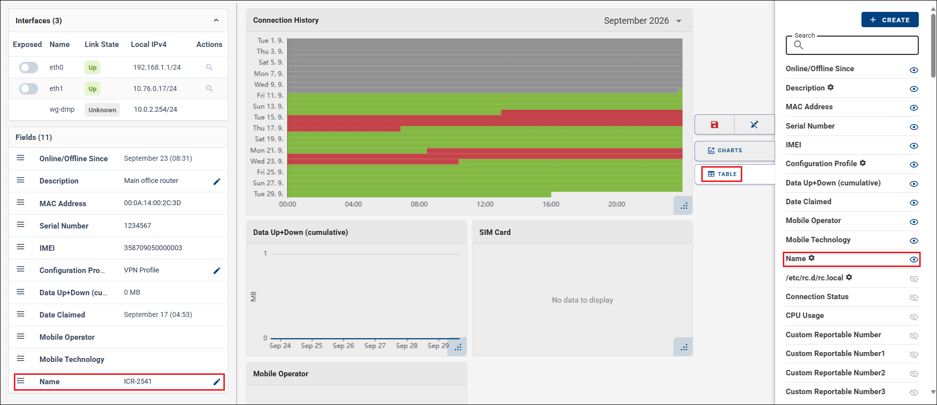The width and height of the screenshot is (937, 405).
Task: Click the CREATE button
Action: pos(890,20)
